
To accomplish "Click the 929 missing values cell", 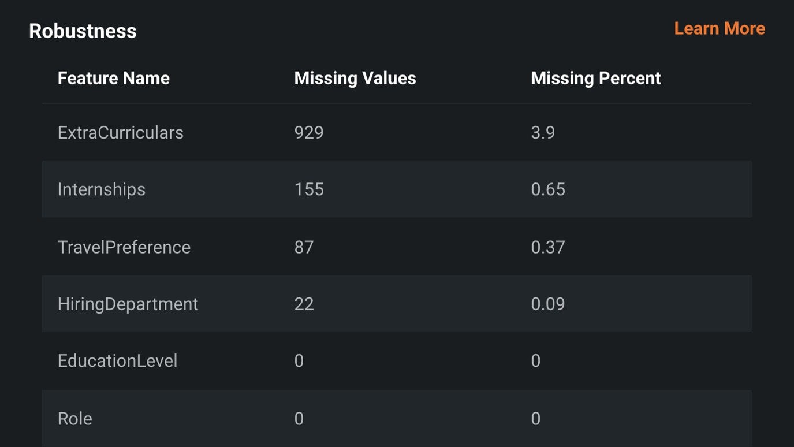I will click(x=309, y=132).
